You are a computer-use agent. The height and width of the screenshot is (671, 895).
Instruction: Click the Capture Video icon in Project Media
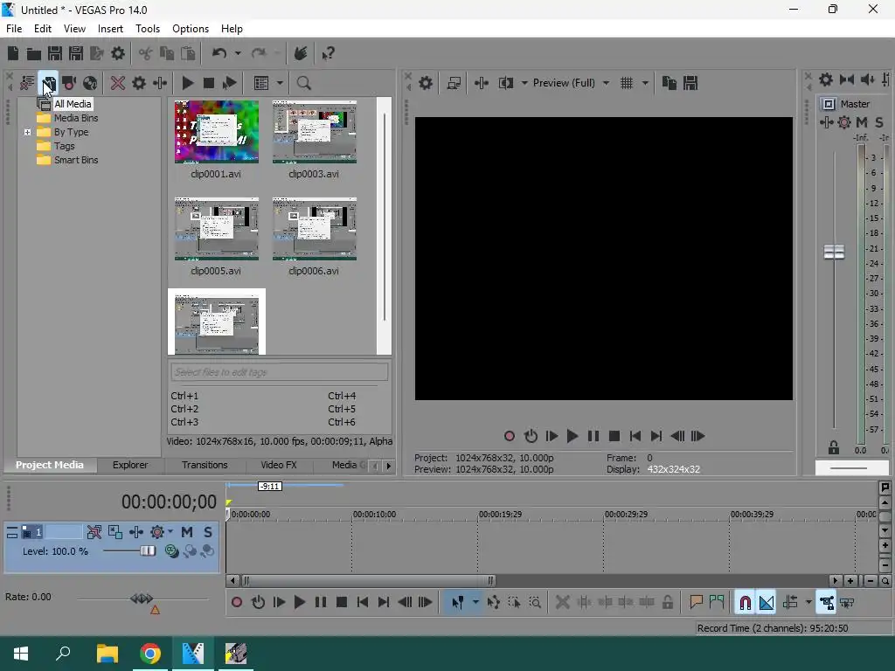tap(69, 83)
